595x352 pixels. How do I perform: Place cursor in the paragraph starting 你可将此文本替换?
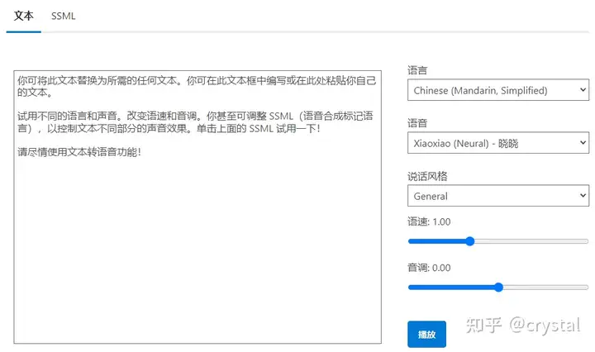click(x=197, y=86)
